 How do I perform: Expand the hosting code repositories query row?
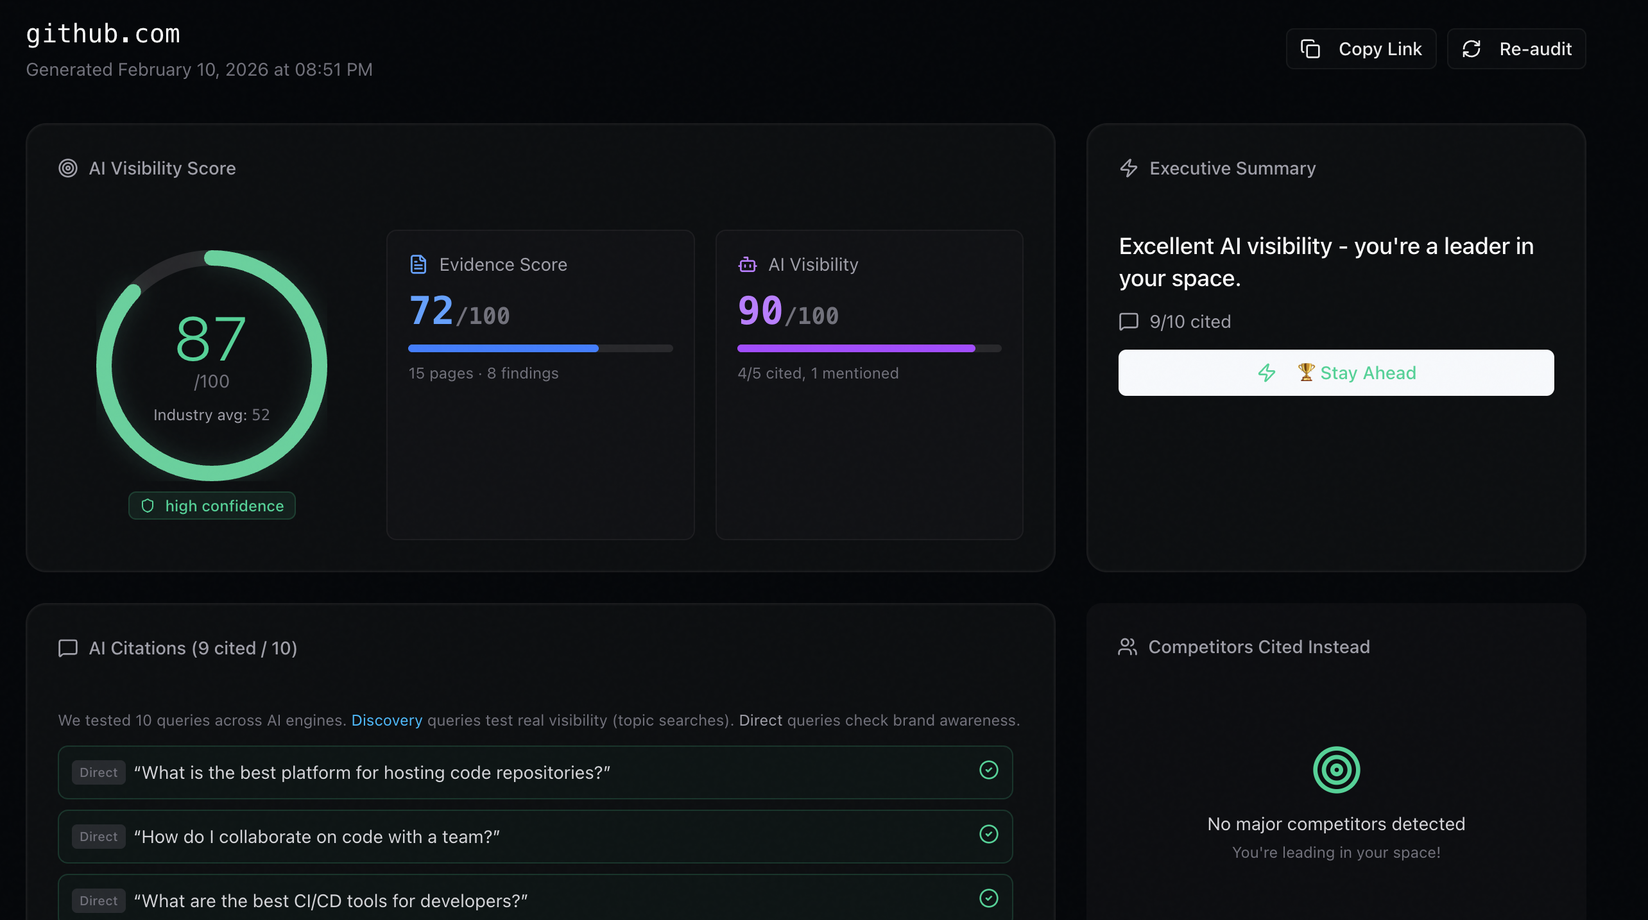(x=535, y=772)
